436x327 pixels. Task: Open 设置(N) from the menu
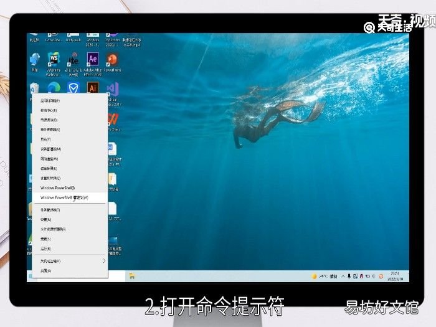pyautogui.click(x=70, y=220)
